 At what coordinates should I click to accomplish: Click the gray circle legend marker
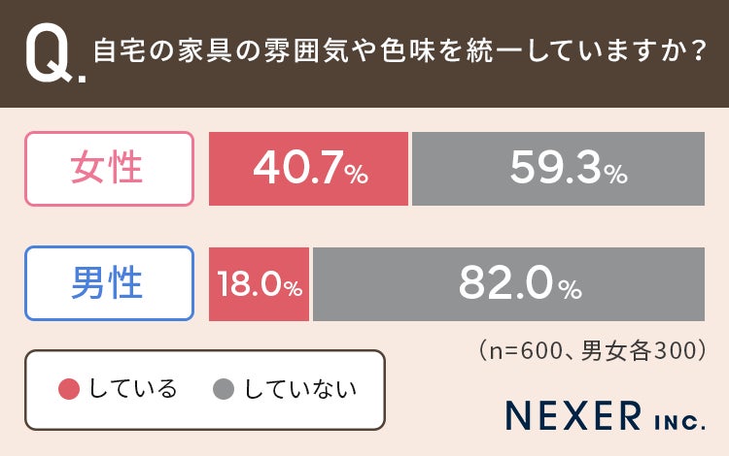pos(224,389)
